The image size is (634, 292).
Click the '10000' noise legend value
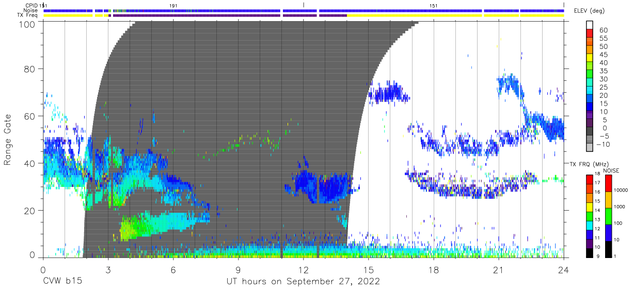click(x=621, y=190)
